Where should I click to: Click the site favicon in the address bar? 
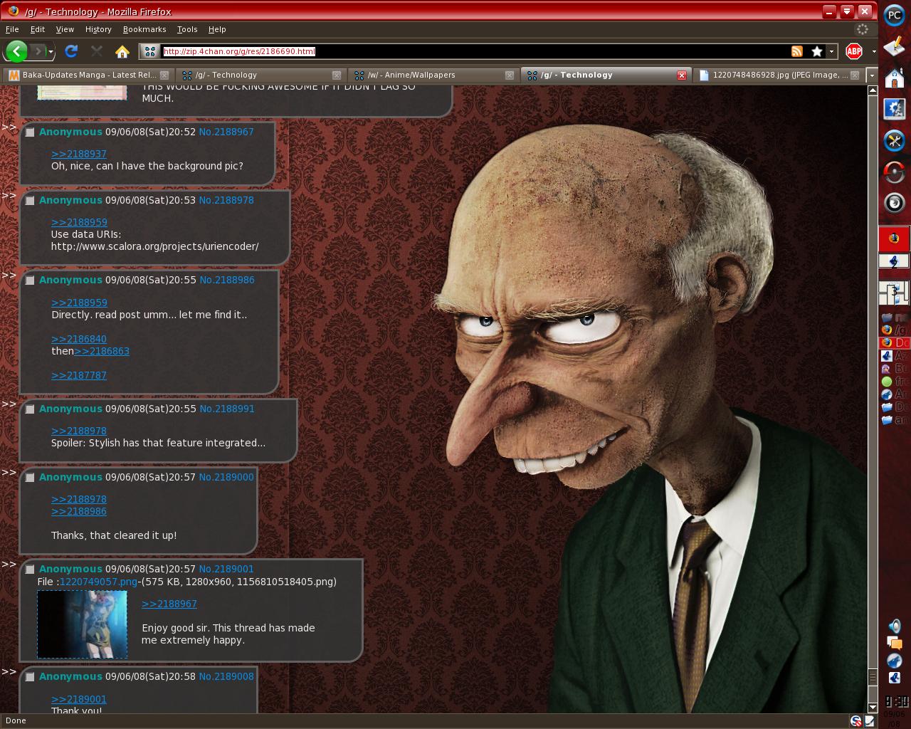tap(149, 51)
